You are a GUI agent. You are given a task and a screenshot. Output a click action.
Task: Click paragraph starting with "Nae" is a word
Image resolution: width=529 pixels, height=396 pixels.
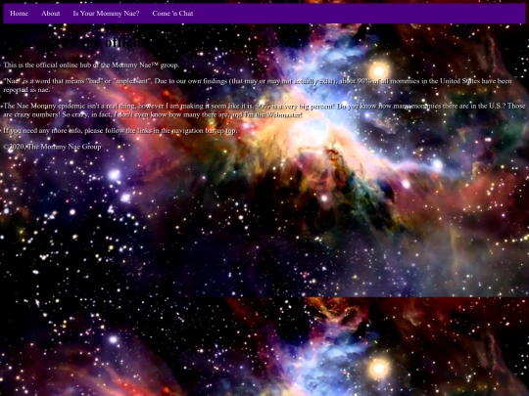coord(258,85)
